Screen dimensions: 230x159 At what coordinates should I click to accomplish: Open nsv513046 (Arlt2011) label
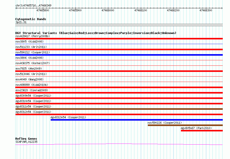(31, 74)
